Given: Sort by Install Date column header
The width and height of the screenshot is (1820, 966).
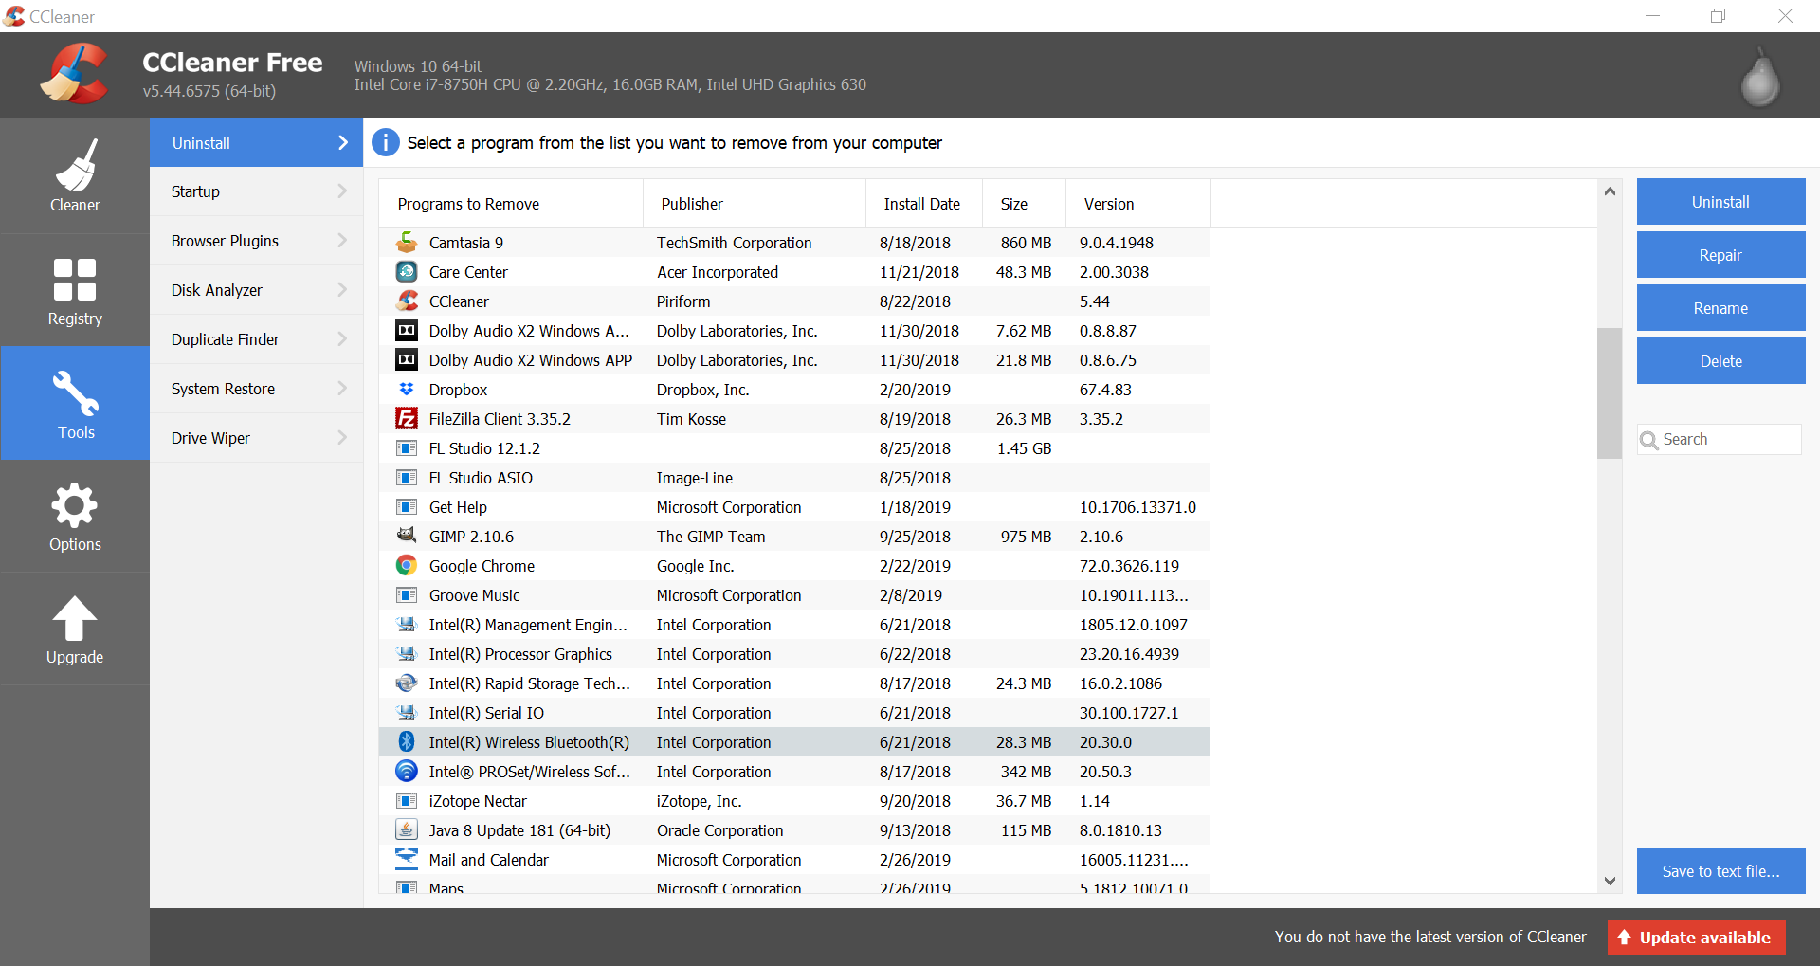Looking at the screenshot, I should tap(924, 204).
